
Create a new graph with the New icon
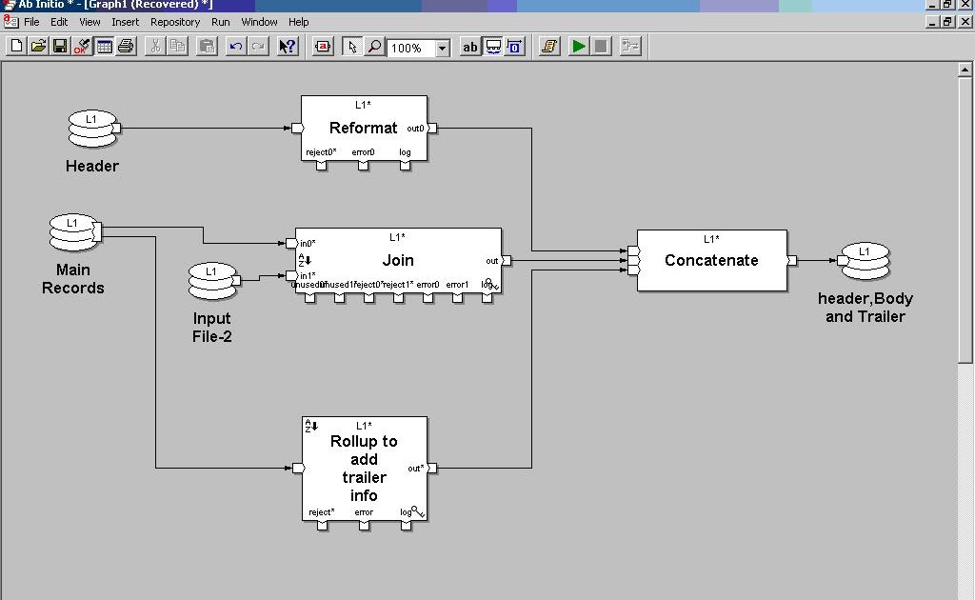pyautogui.click(x=15, y=45)
